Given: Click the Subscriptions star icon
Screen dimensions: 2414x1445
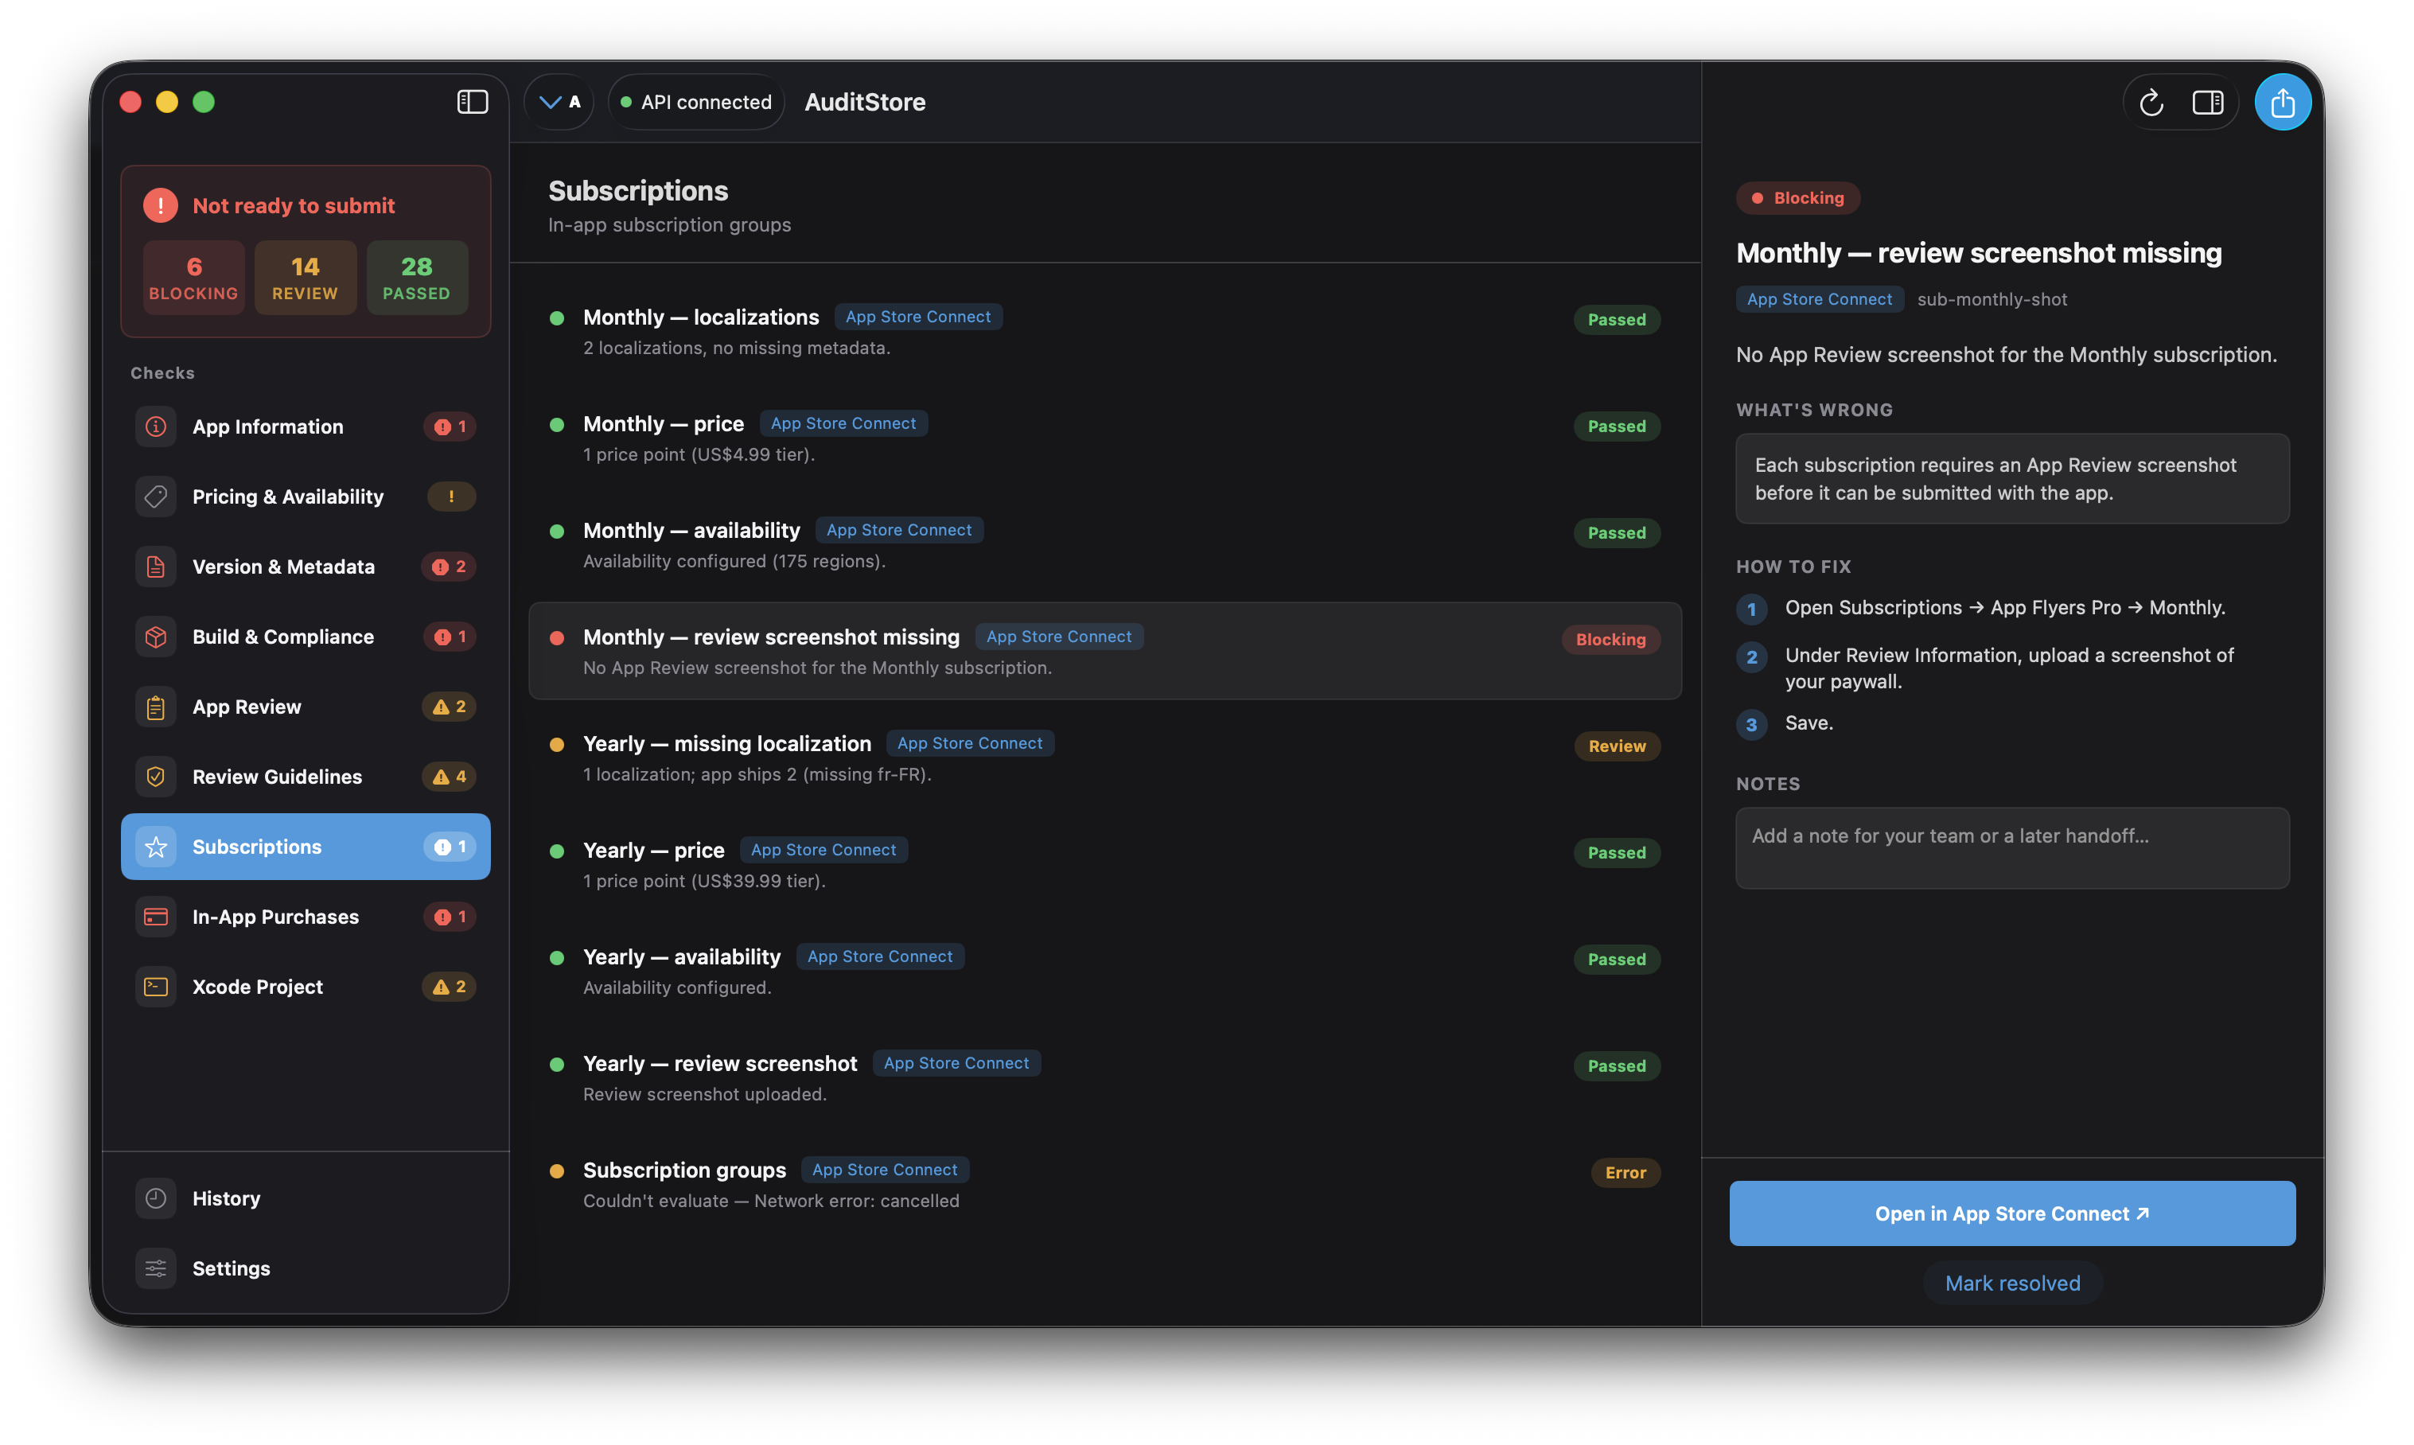Looking at the screenshot, I should pos(156,847).
